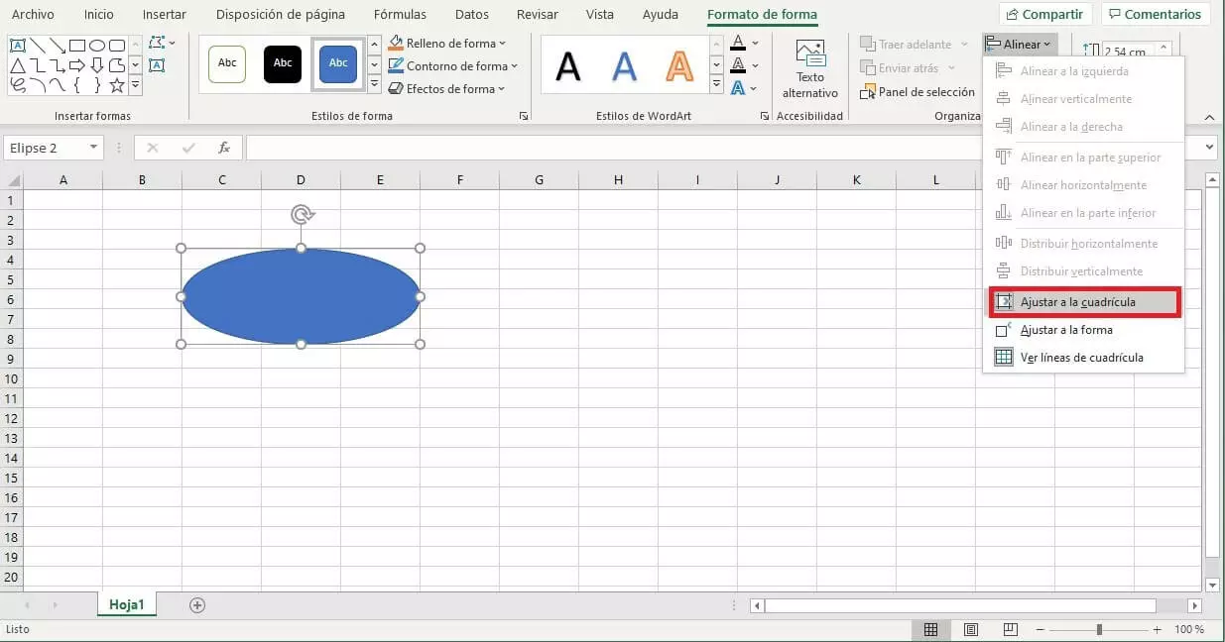
Task: Open the Vista tab
Action: [x=600, y=15]
